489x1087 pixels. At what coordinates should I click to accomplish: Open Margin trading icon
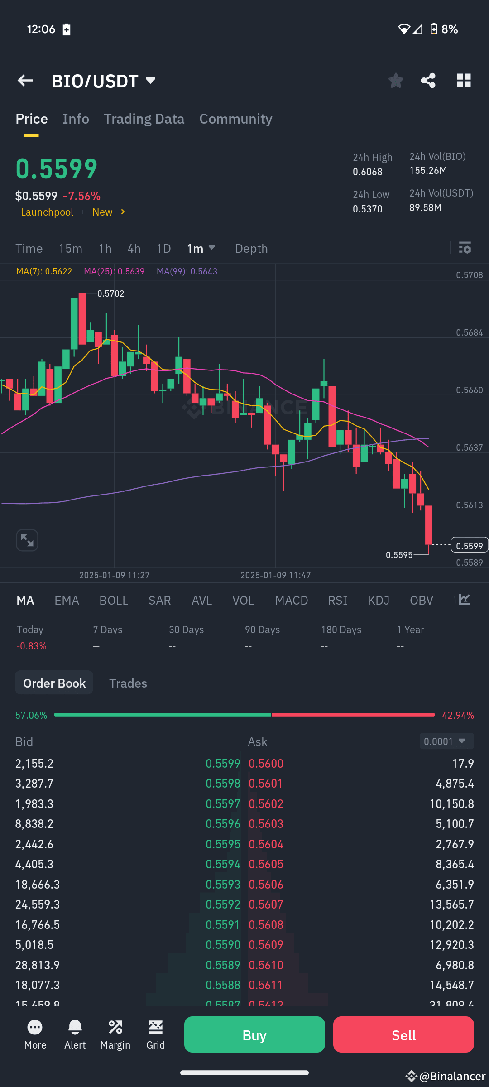(115, 1034)
